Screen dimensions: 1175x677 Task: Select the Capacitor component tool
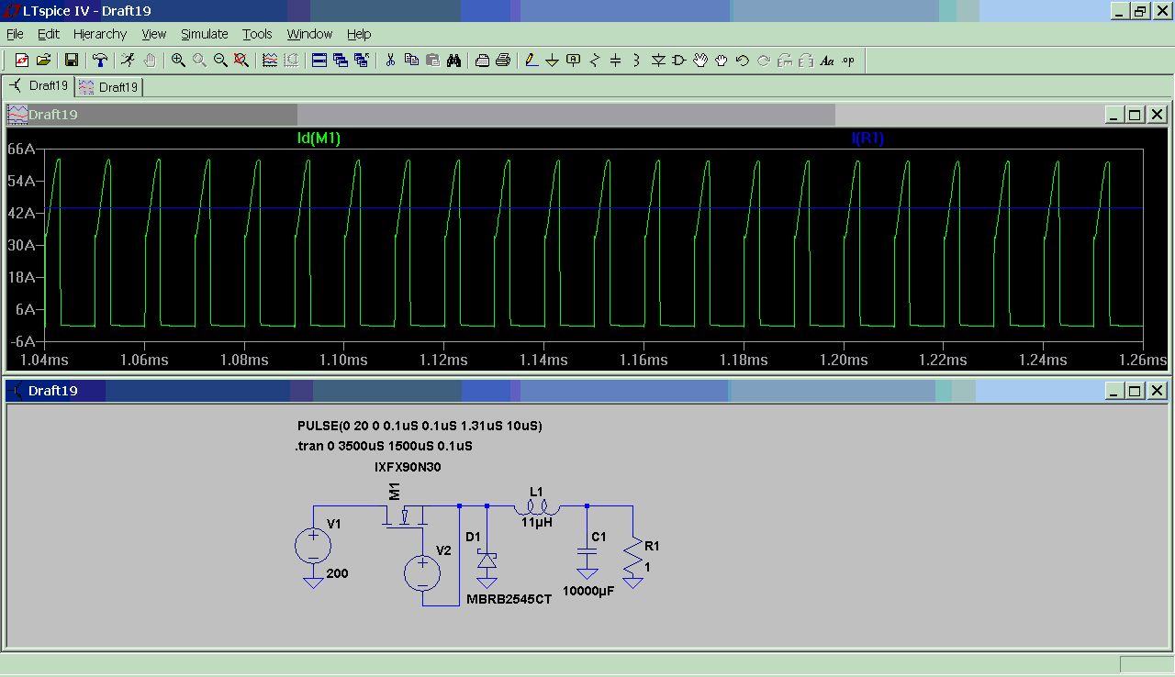click(616, 61)
